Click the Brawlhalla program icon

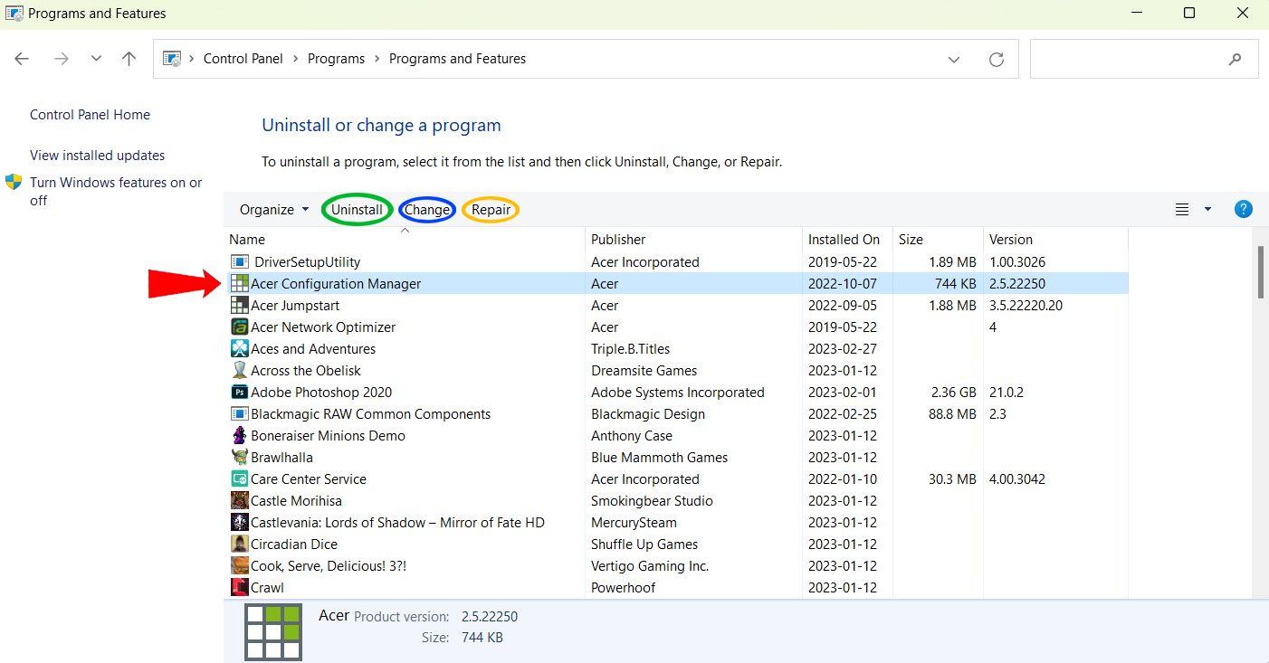pyautogui.click(x=240, y=458)
